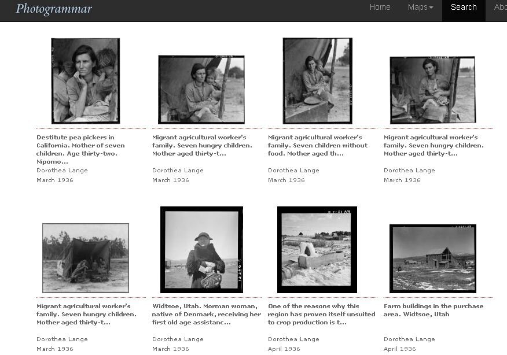Click the Photogrammar site logo
Screen dimensions: 507x355
coord(54,9)
